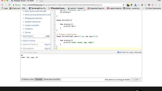Image resolution: width=162 pixels, height=91 pixels.
Task: Open the Kotlin version v. 1.2.50 dropdown
Action: [136, 80]
